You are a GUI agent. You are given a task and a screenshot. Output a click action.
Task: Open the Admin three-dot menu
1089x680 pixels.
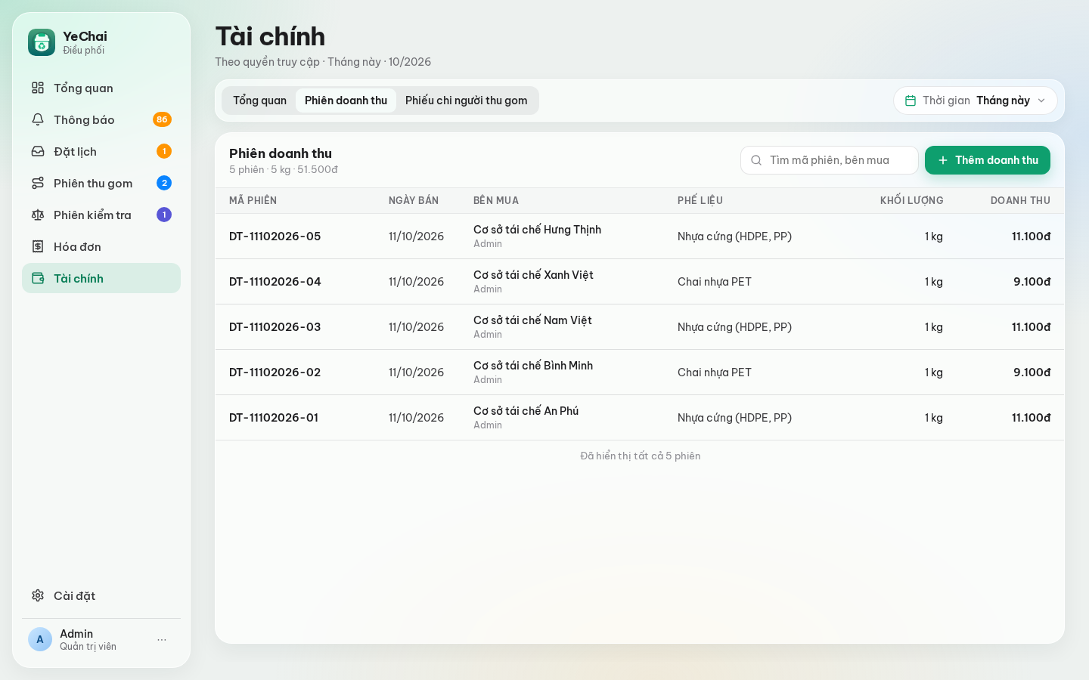(162, 639)
